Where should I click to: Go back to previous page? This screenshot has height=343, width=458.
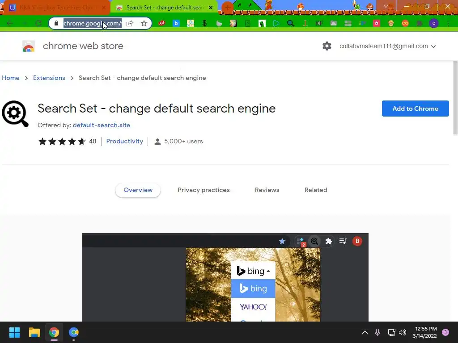coord(10,23)
